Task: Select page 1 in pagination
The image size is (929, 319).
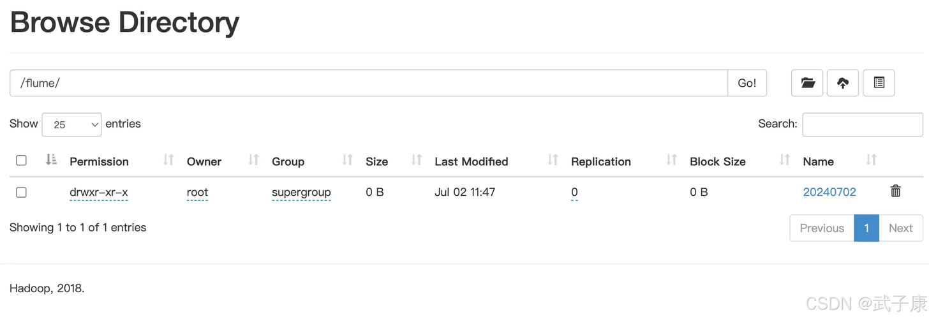Action: [866, 228]
